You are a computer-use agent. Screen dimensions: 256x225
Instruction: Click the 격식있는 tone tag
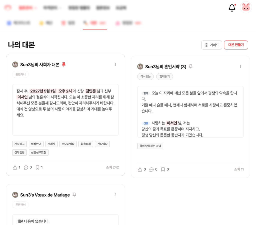coord(145,76)
